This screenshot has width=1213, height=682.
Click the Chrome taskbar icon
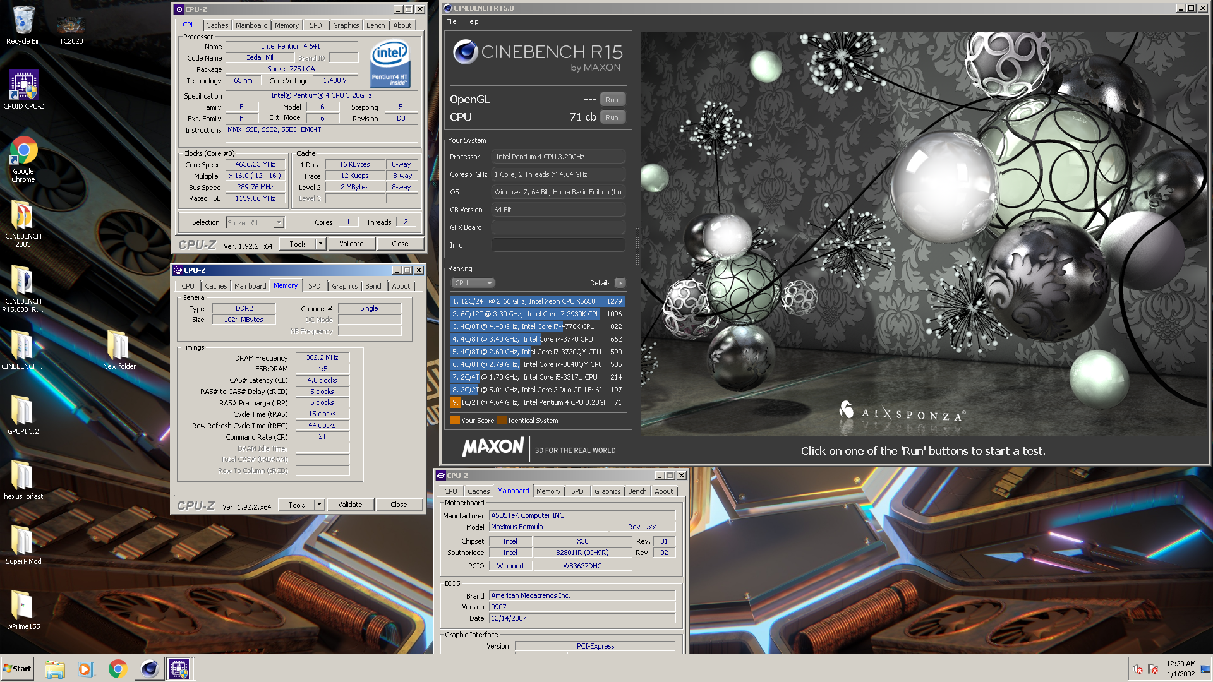(x=118, y=669)
